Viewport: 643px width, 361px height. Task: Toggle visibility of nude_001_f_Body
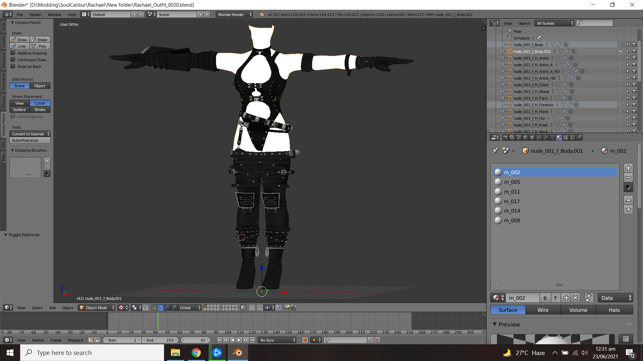[x=621, y=44]
